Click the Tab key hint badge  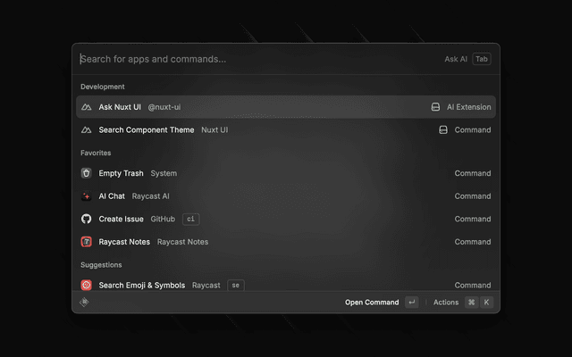pyautogui.click(x=482, y=59)
